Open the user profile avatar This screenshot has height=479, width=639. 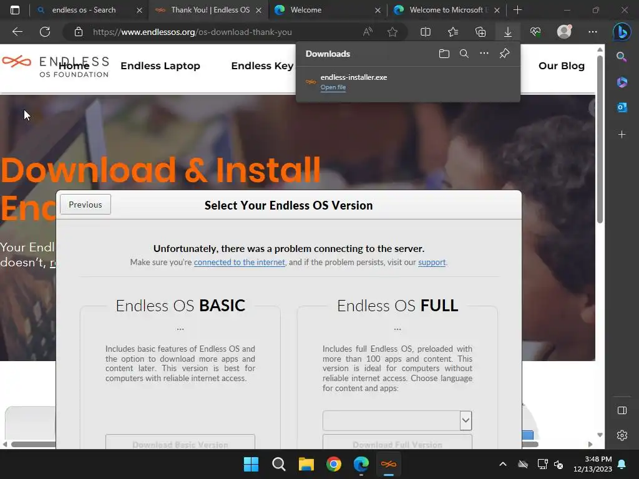564,32
